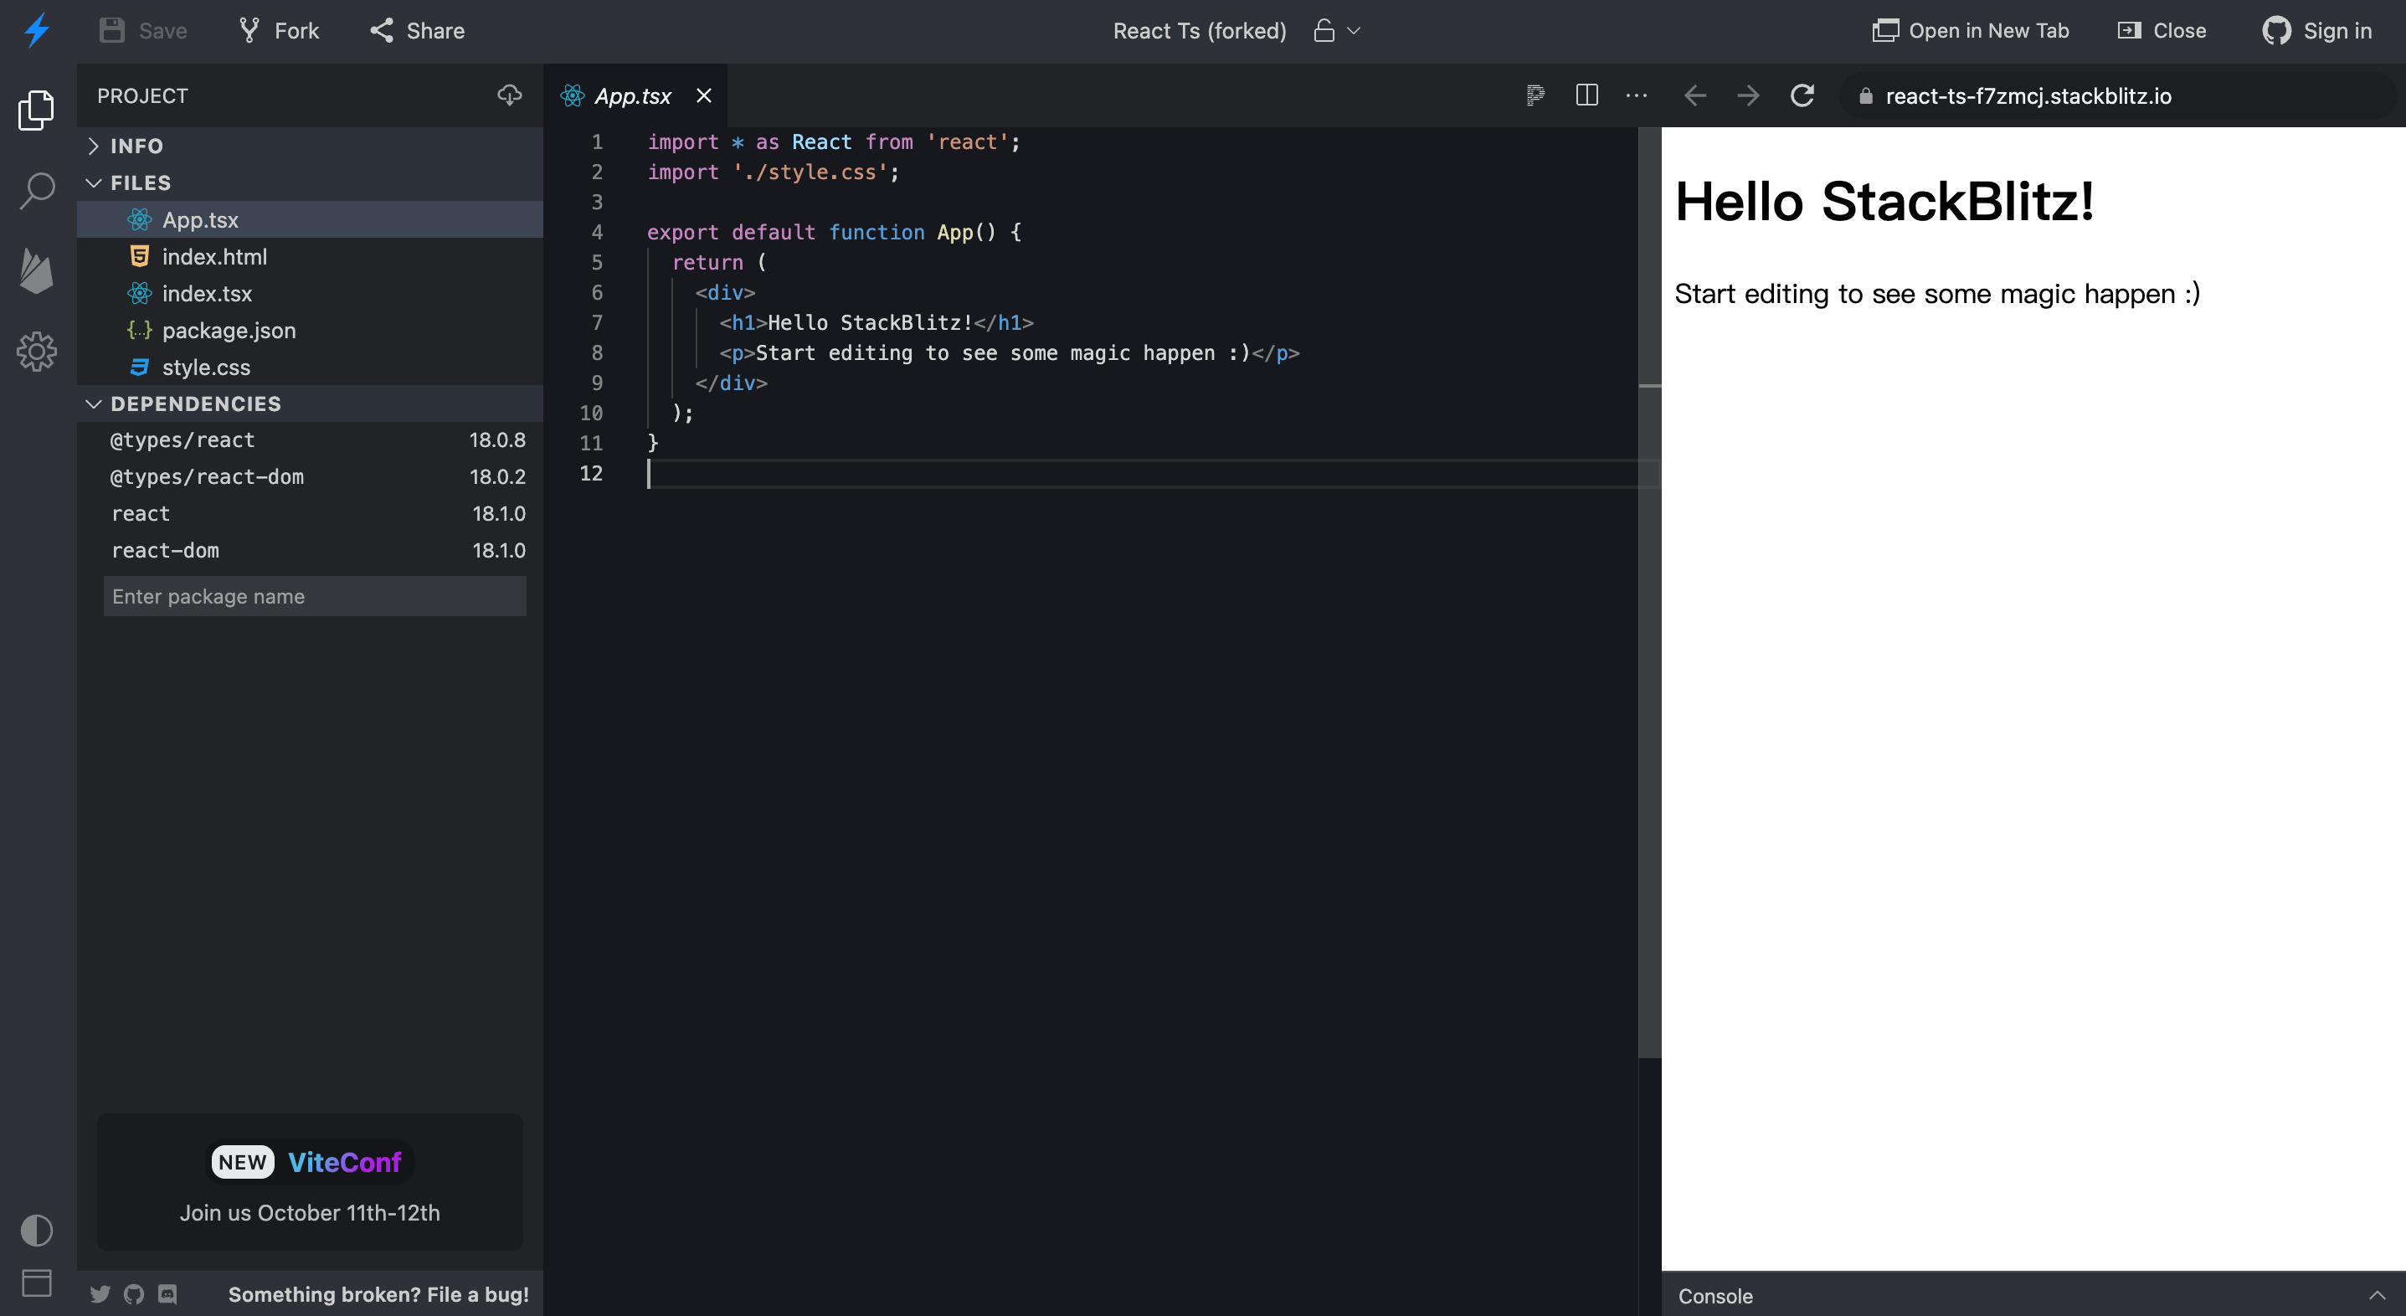Image resolution: width=2406 pixels, height=1316 pixels.
Task: Open the Firebase panel in sidebar
Action: (37, 272)
